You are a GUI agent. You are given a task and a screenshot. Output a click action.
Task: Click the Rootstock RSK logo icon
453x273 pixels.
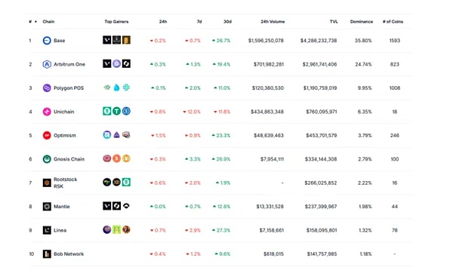coord(47,183)
